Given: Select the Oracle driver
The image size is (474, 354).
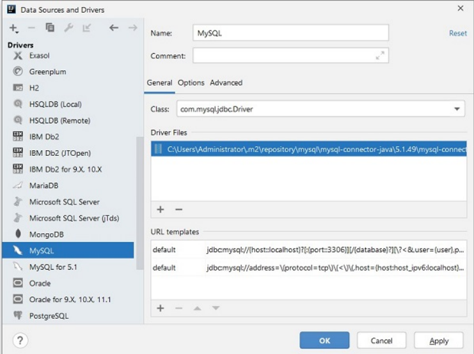Looking at the screenshot, I should tap(68, 283).
